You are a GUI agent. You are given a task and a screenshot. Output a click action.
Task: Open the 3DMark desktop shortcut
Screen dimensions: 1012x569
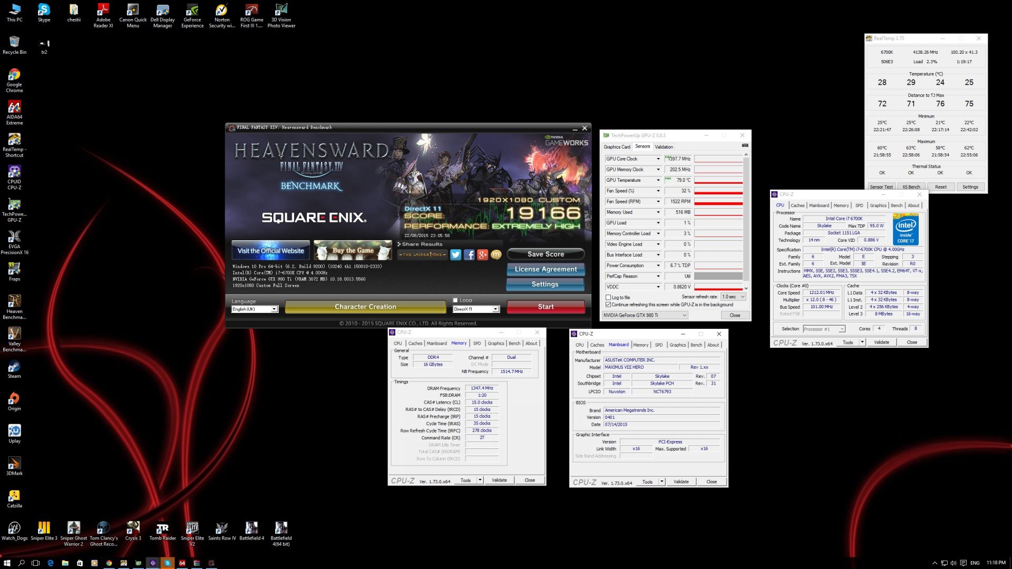click(14, 466)
